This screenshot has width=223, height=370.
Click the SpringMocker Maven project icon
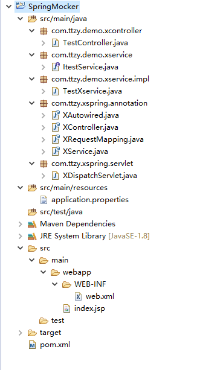point(21,5)
